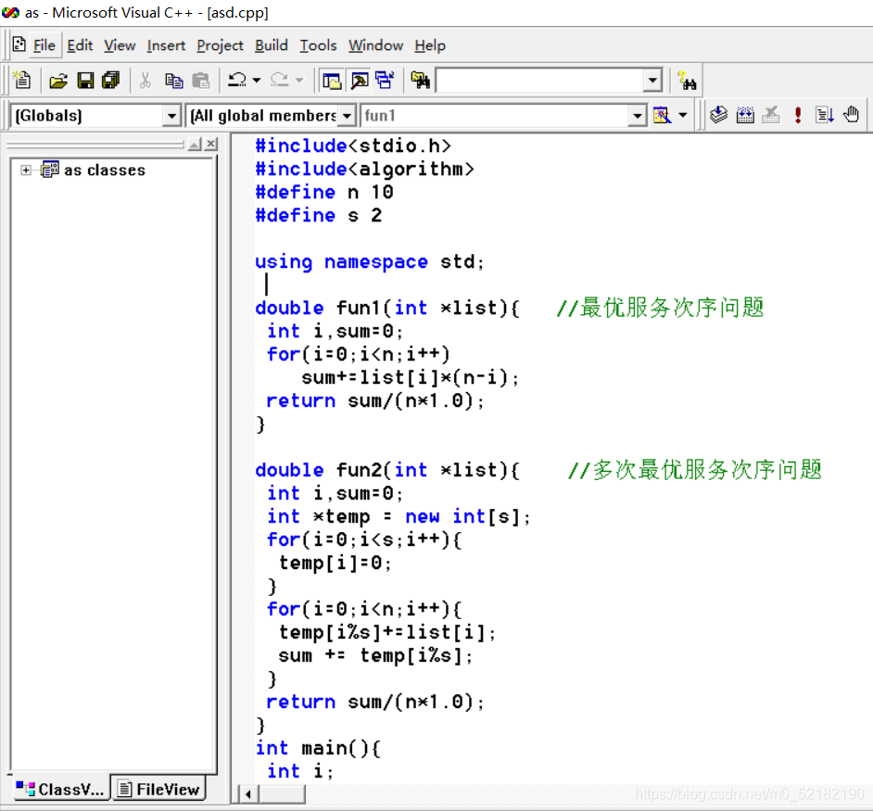Click the Compile icon
Screen dimensions: 873x811
click(x=719, y=115)
